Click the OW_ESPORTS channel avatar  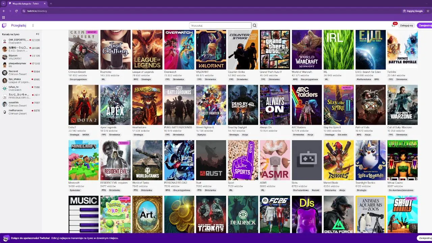pos(5,41)
